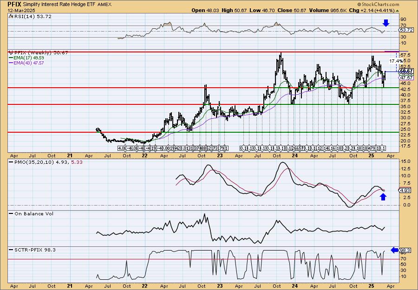The width and height of the screenshot is (418, 290).
Task: Click the 98.3 SCTR value tag on right axis
Action: click(x=405, y=250)
